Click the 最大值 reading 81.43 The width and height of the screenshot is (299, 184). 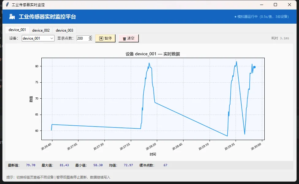click(64, 165)
